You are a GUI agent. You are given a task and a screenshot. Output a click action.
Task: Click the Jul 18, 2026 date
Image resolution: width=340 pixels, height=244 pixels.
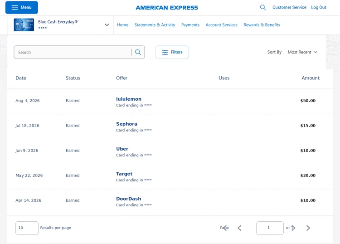pos(27,126)
